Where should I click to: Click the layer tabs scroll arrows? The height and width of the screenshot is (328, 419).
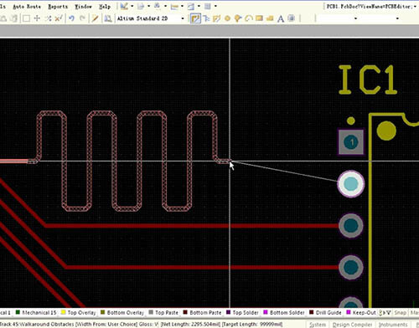385,313
